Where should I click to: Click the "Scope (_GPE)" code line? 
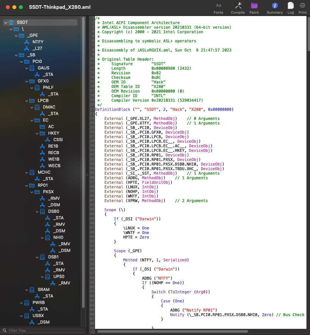coord(128,251)
